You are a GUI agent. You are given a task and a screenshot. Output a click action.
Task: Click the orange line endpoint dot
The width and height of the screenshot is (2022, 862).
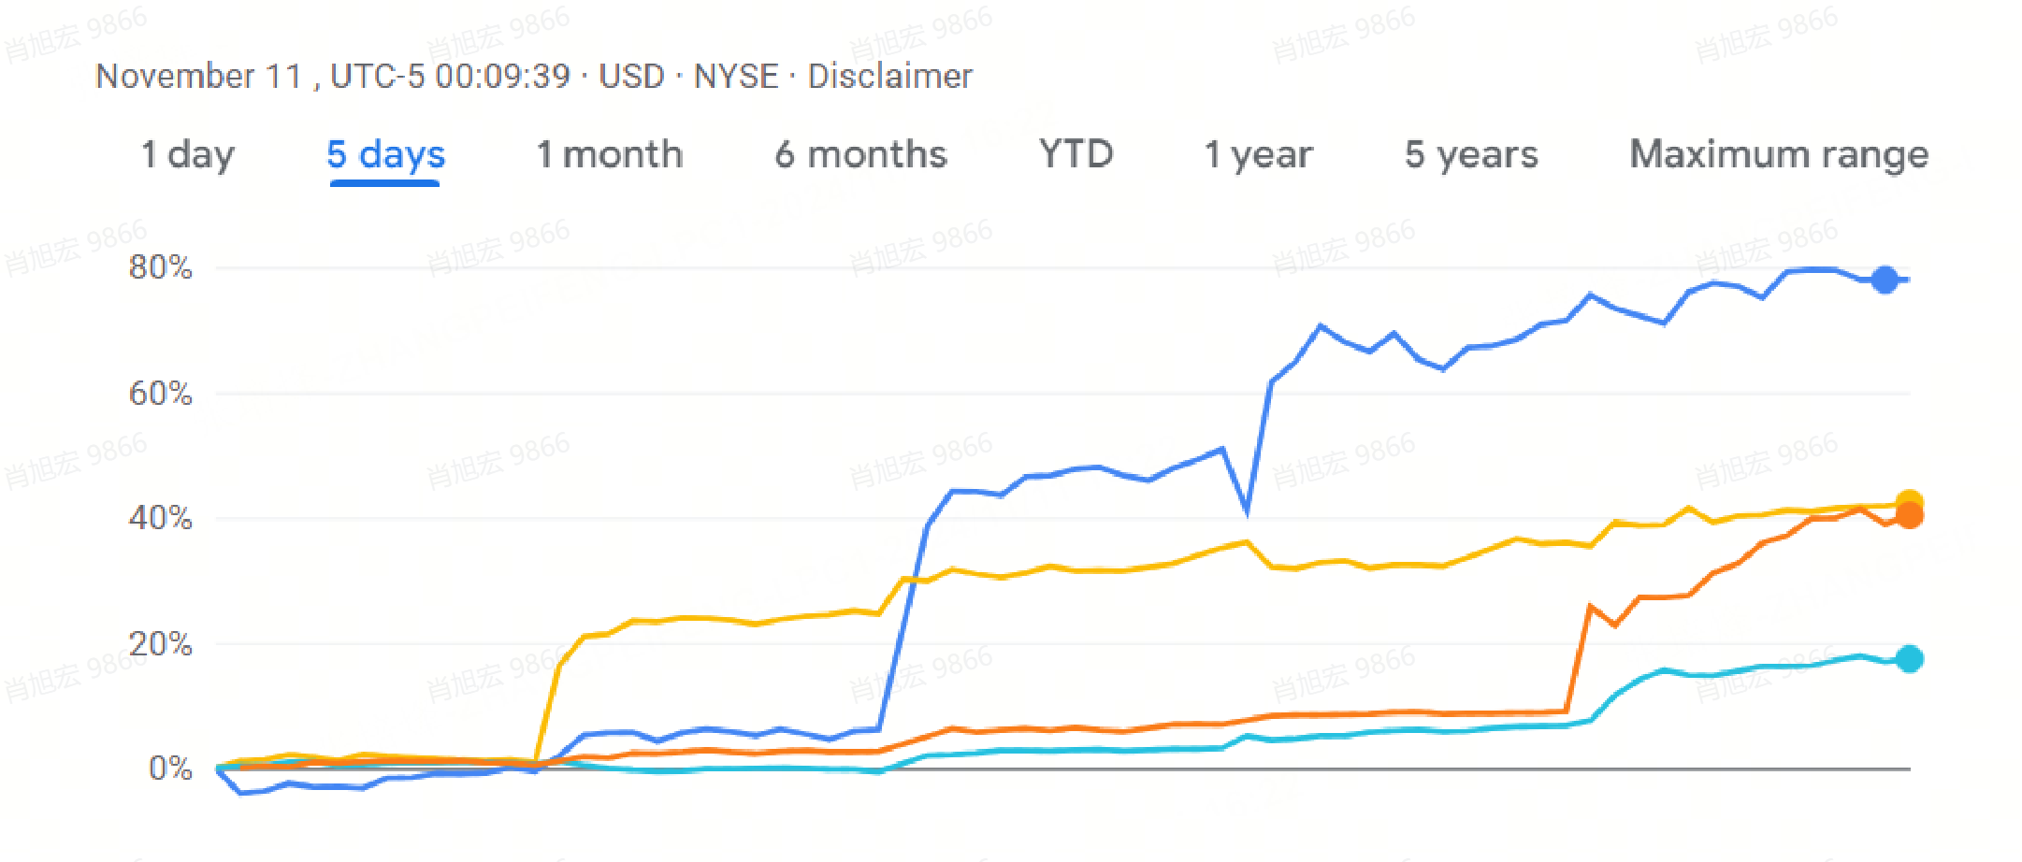[1909, 516]
